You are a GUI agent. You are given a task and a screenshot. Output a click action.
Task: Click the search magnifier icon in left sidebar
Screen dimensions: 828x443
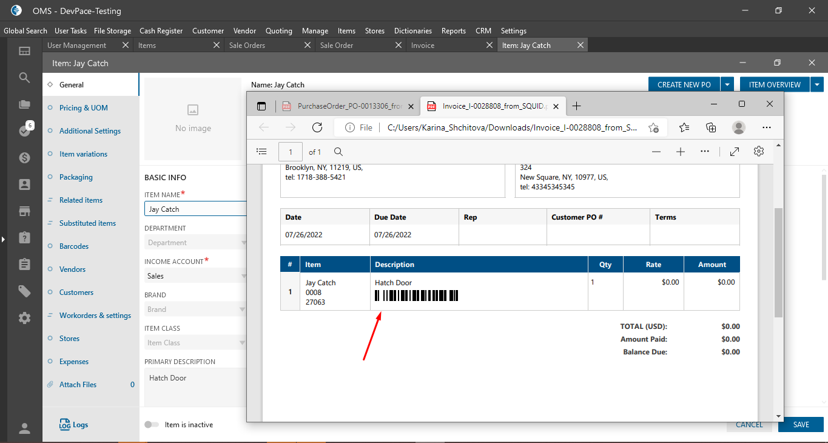click(x=24, y=78)
